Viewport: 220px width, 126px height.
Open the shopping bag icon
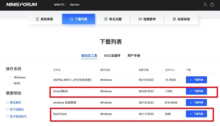pos(212,4)
